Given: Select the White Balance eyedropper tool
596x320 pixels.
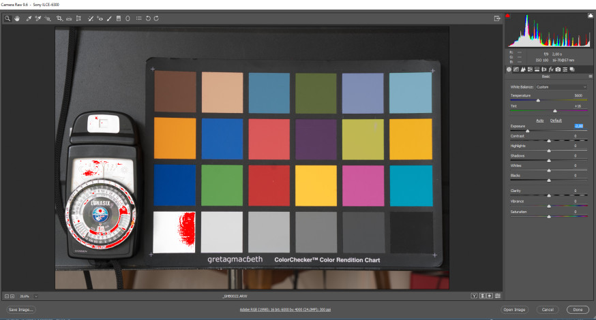Looking at the screenshot, I should [29, 18].
